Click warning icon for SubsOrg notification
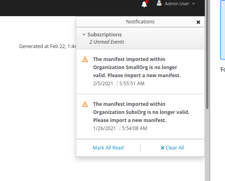The height and width of the screenshot is (181, 225). pos(85,104)
